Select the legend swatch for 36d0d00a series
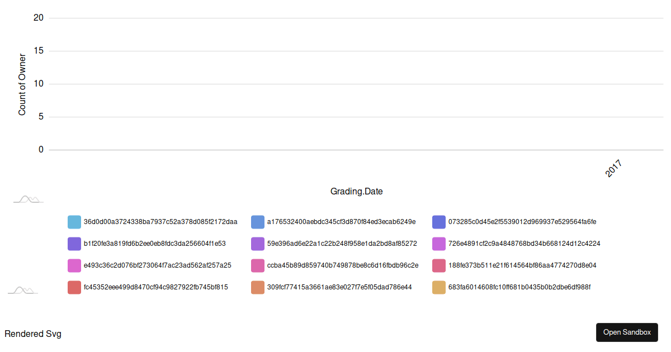 coord(74,222)
